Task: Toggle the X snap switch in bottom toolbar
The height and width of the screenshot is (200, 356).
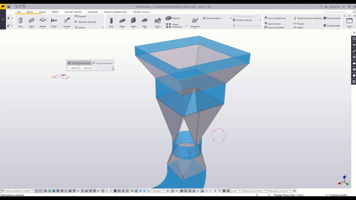Action: (x=198, y=191)
